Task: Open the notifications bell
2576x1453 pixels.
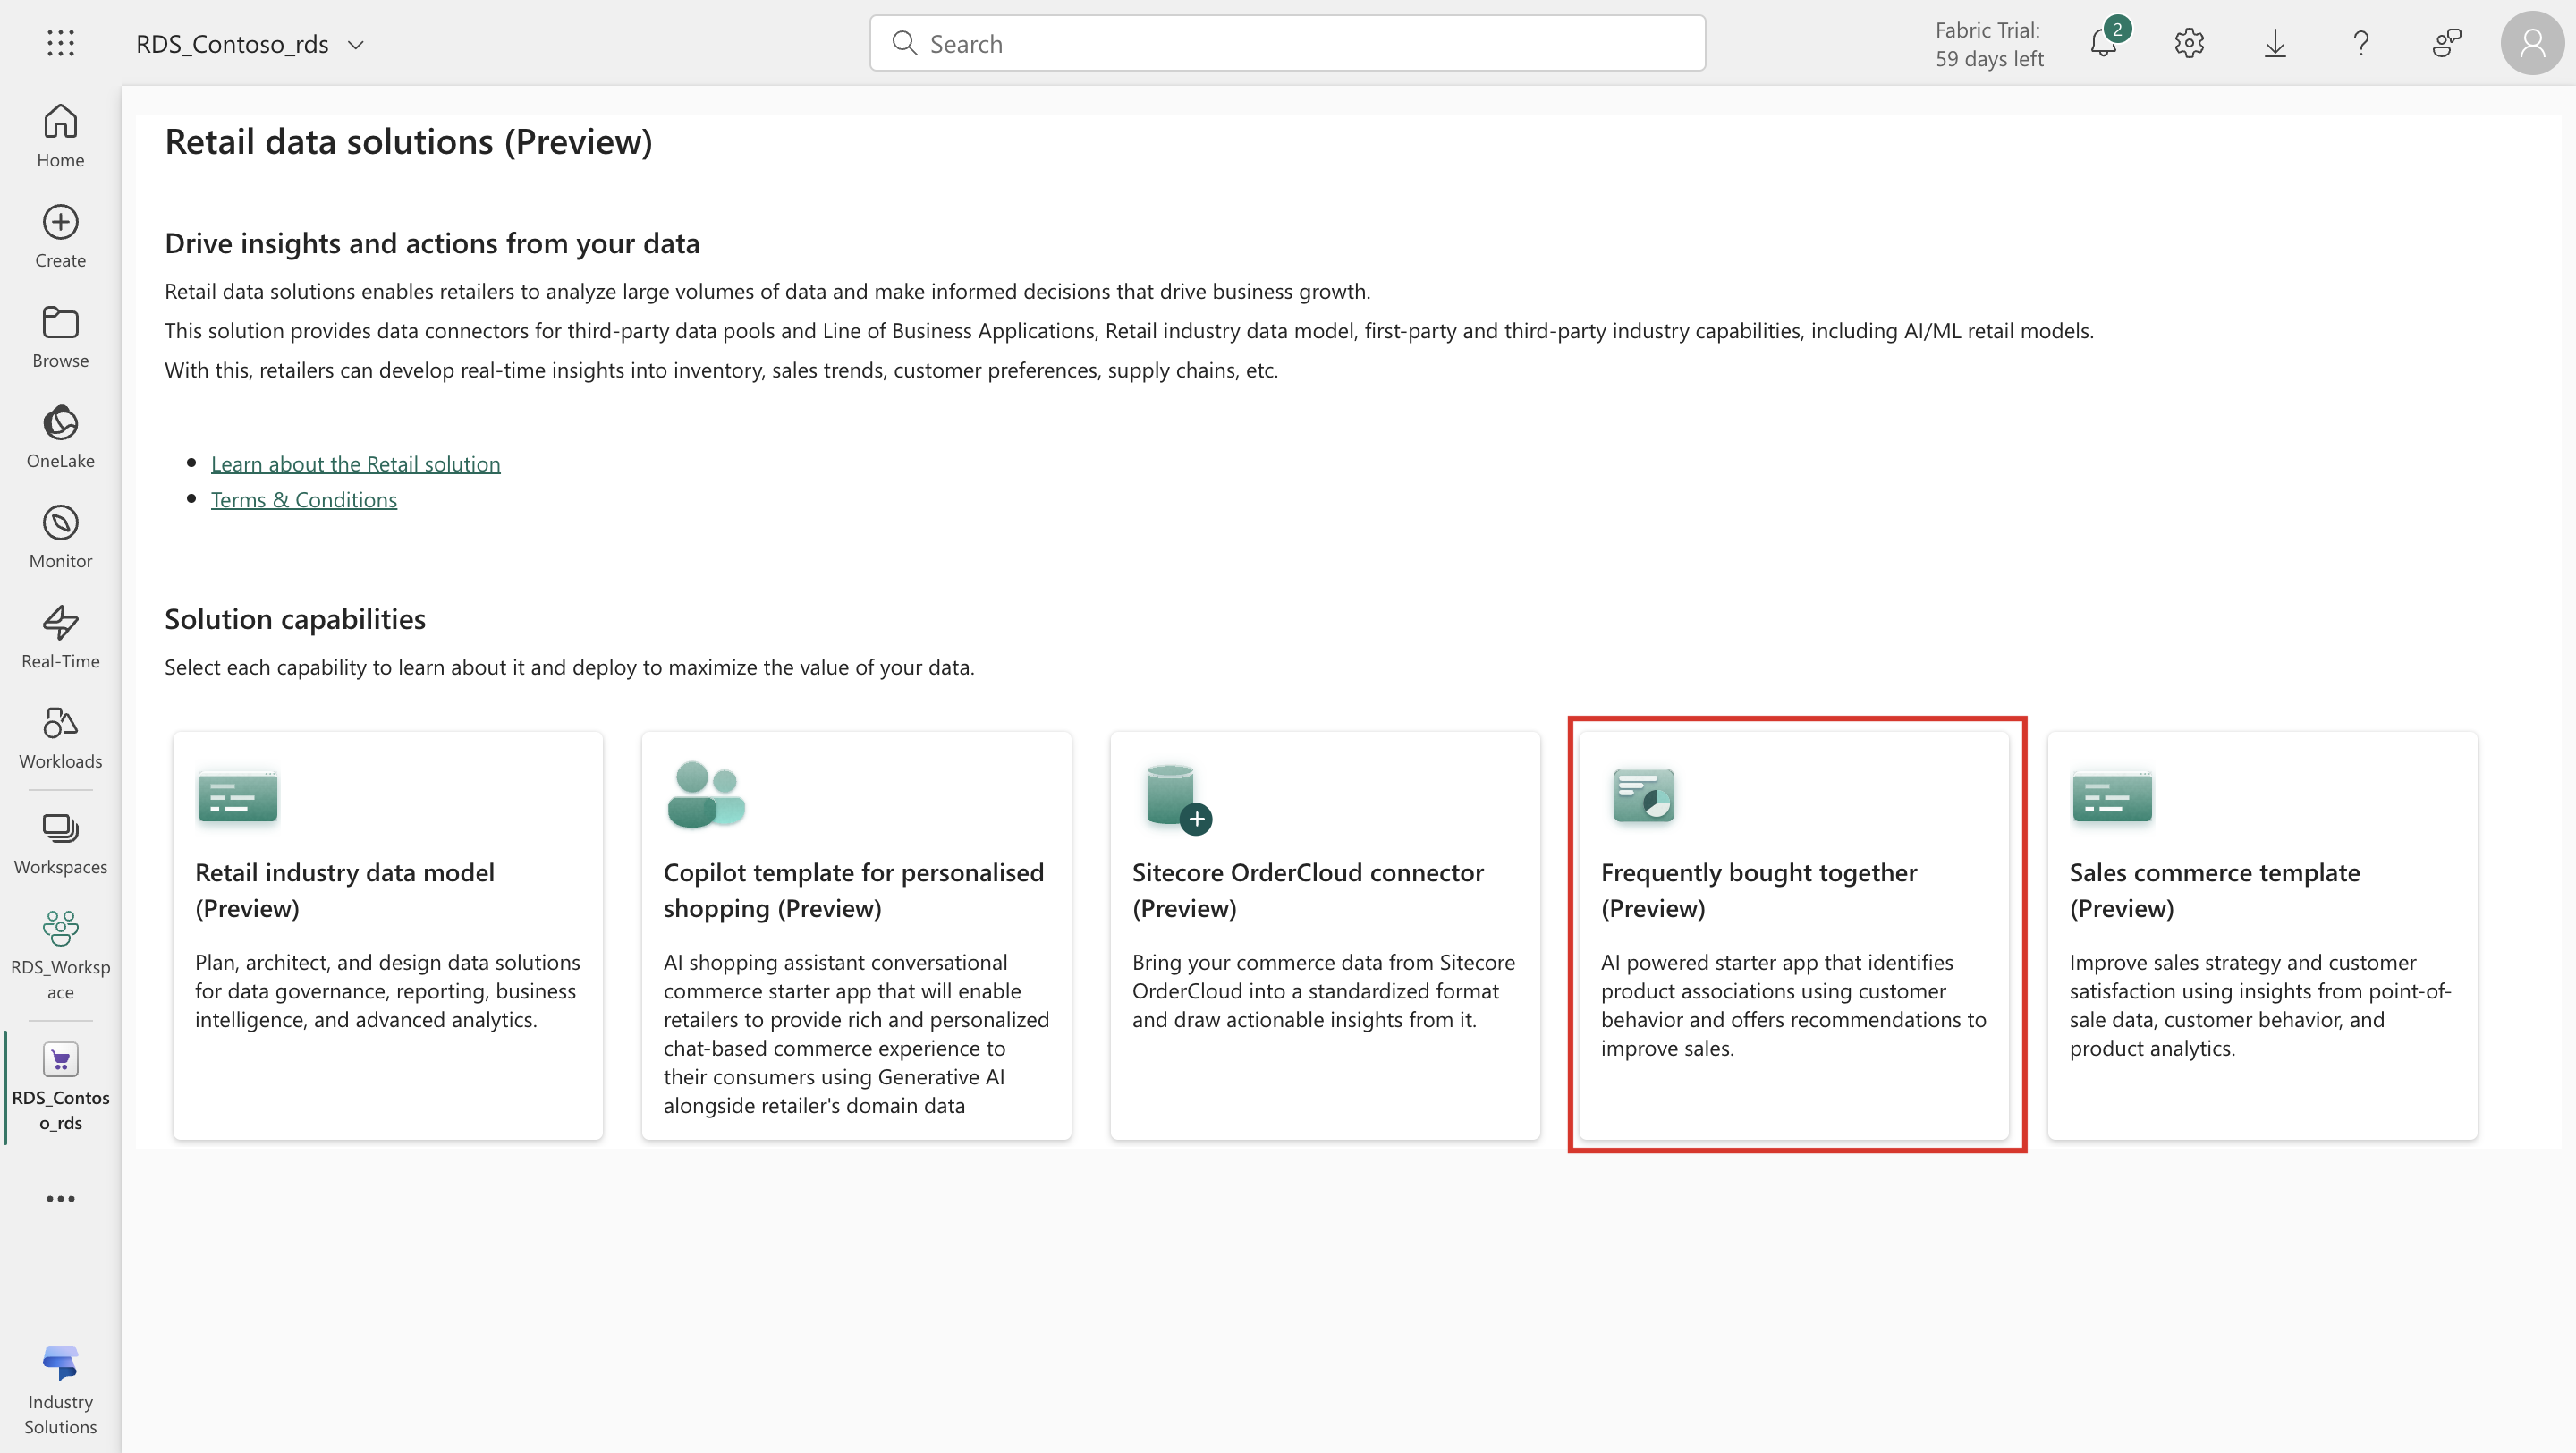Action: tap(2104, 43)
